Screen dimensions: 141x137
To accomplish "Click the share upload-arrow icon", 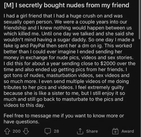I will tap(80, 131).
